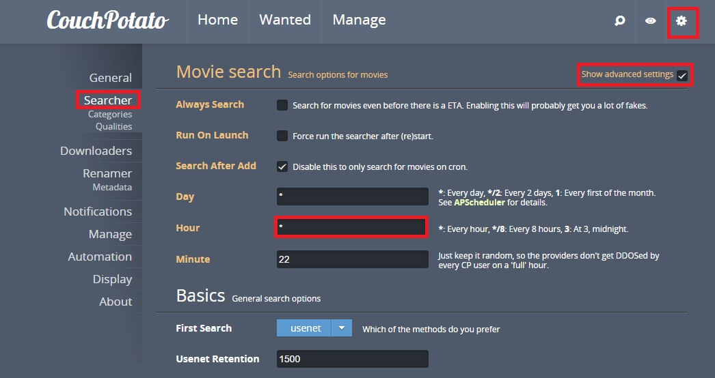Open settings via the gear icon

point(681,21)
